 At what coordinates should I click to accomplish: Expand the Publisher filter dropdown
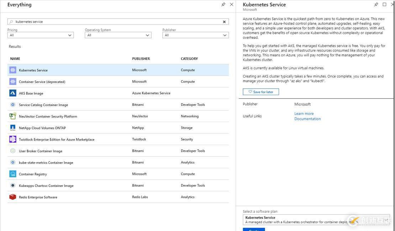(x=195, y=35)
